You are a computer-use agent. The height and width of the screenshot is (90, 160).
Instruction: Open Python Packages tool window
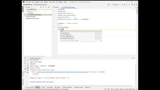click(67, 87)
